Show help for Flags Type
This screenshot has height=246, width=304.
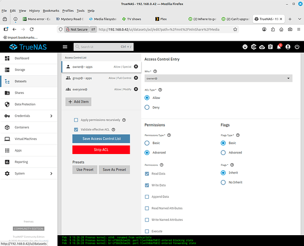coord(238,135)
